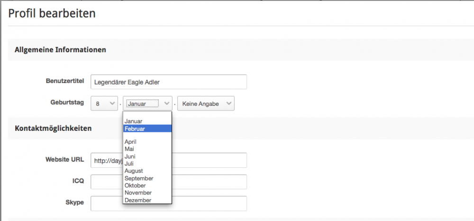Choose Februar from the month list
Image resolution: width=474 pixels, height=221 pixels.
(x=147, y=129)
